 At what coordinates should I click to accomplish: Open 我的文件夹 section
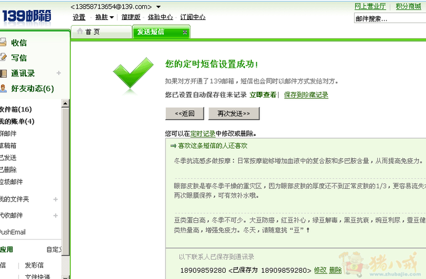[14, 199]
